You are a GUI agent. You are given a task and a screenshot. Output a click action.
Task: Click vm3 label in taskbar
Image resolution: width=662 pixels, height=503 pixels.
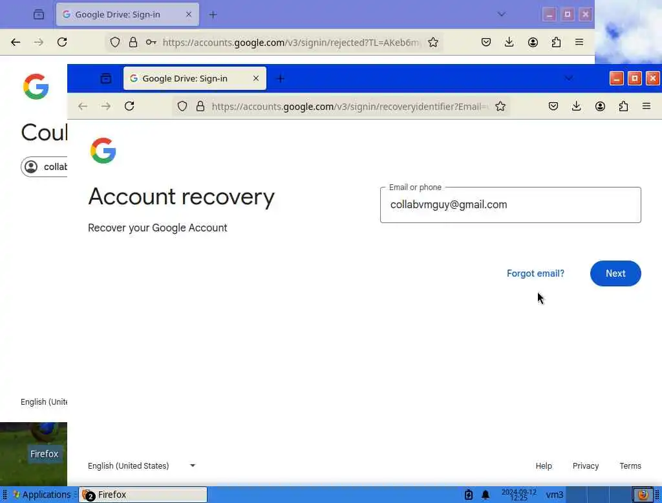[554, 495]
